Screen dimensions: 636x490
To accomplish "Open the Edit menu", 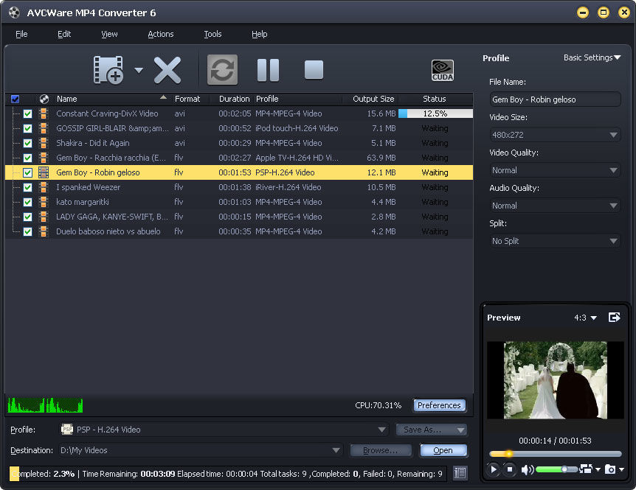I will (x=64, y=34).
